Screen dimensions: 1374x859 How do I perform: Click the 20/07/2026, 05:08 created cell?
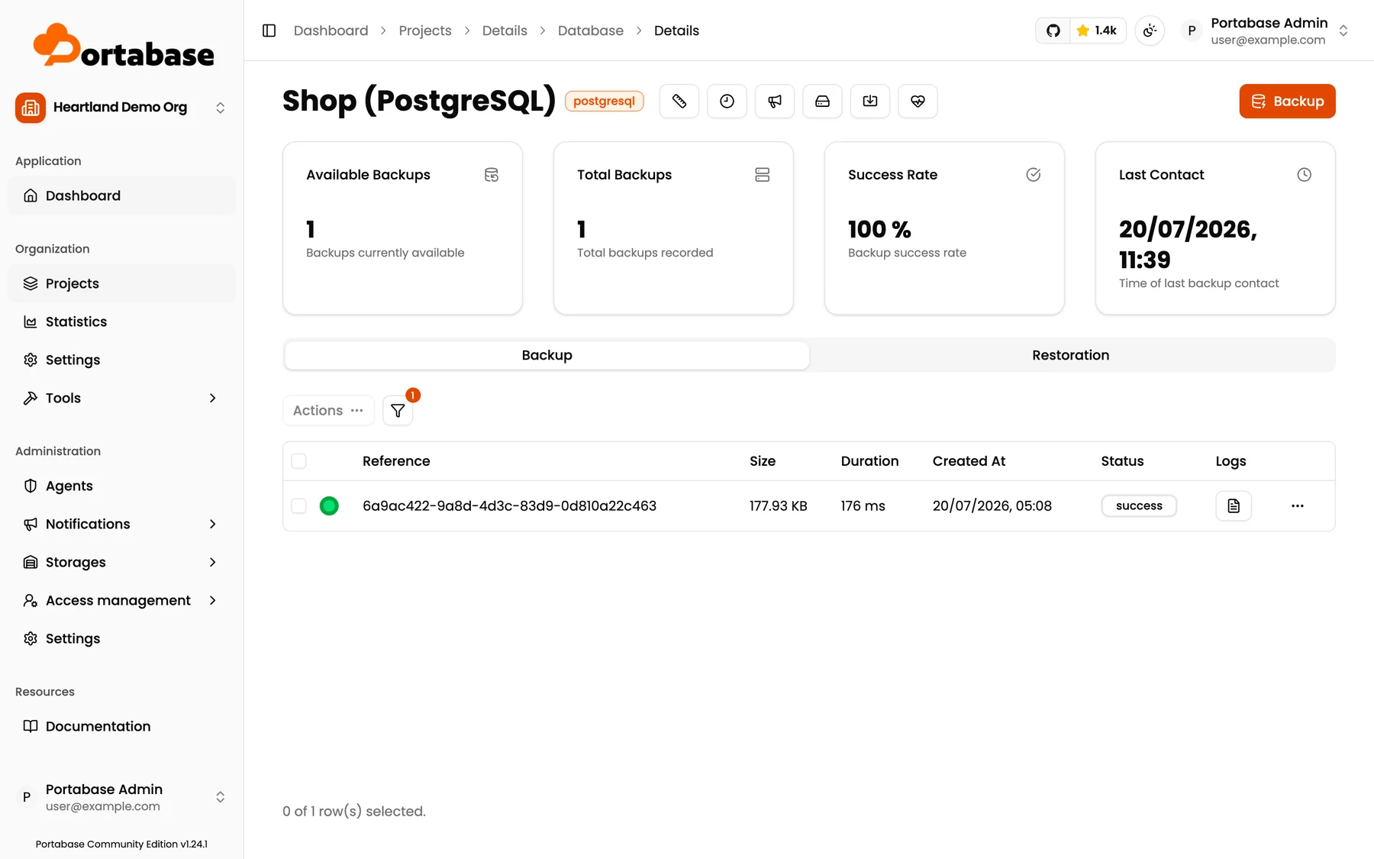[x=992, y=505]
